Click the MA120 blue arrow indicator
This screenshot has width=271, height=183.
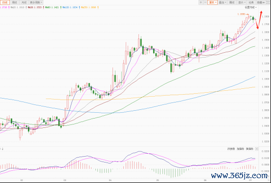[80, 7]
